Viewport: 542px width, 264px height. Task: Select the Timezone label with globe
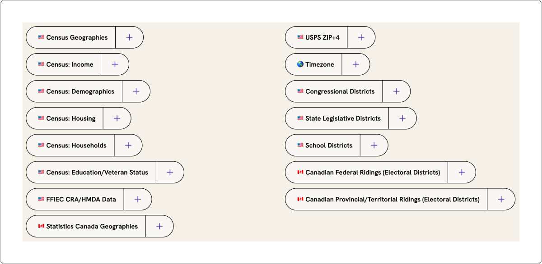(x=315, y=64)
